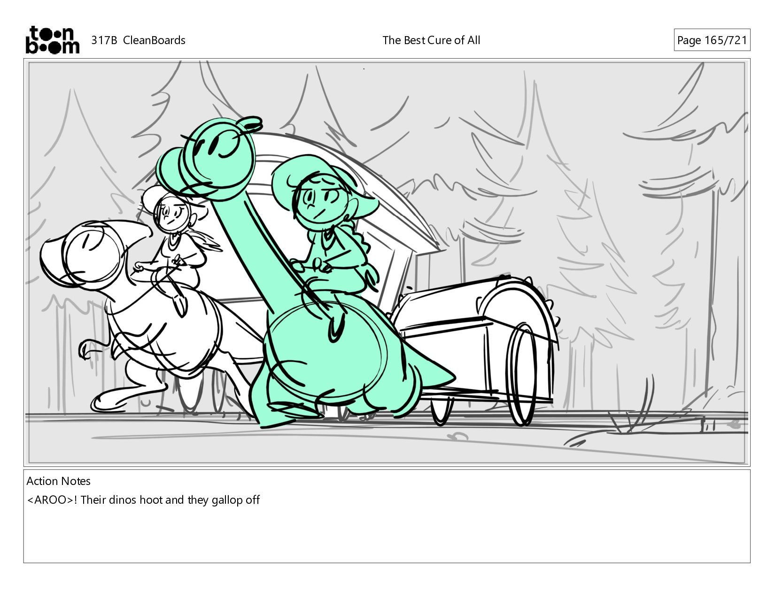Click the text 'Their dinos hoot and they gallop off'
This screenshot has width=775, height=598.
170,500
